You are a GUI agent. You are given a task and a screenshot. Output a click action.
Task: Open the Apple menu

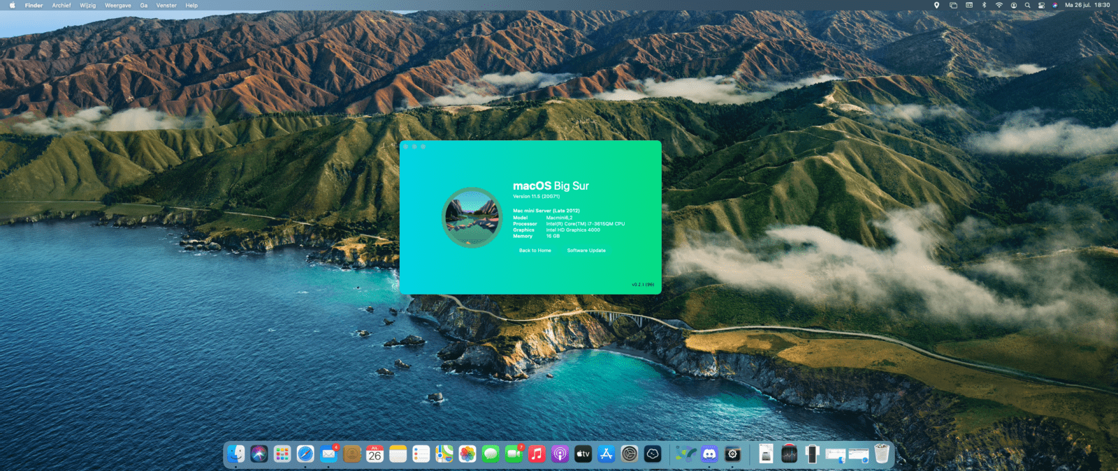(x=12, y=5)
